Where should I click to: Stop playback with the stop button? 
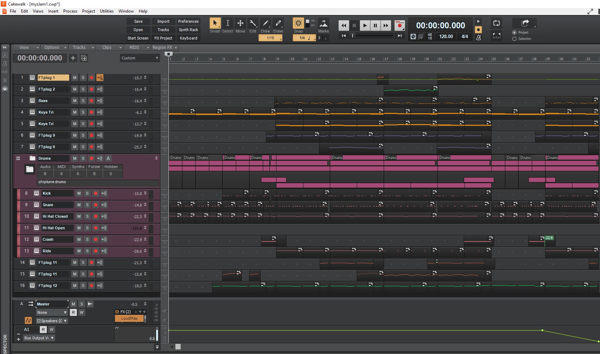pyautogui.click(x=354, y=26)
